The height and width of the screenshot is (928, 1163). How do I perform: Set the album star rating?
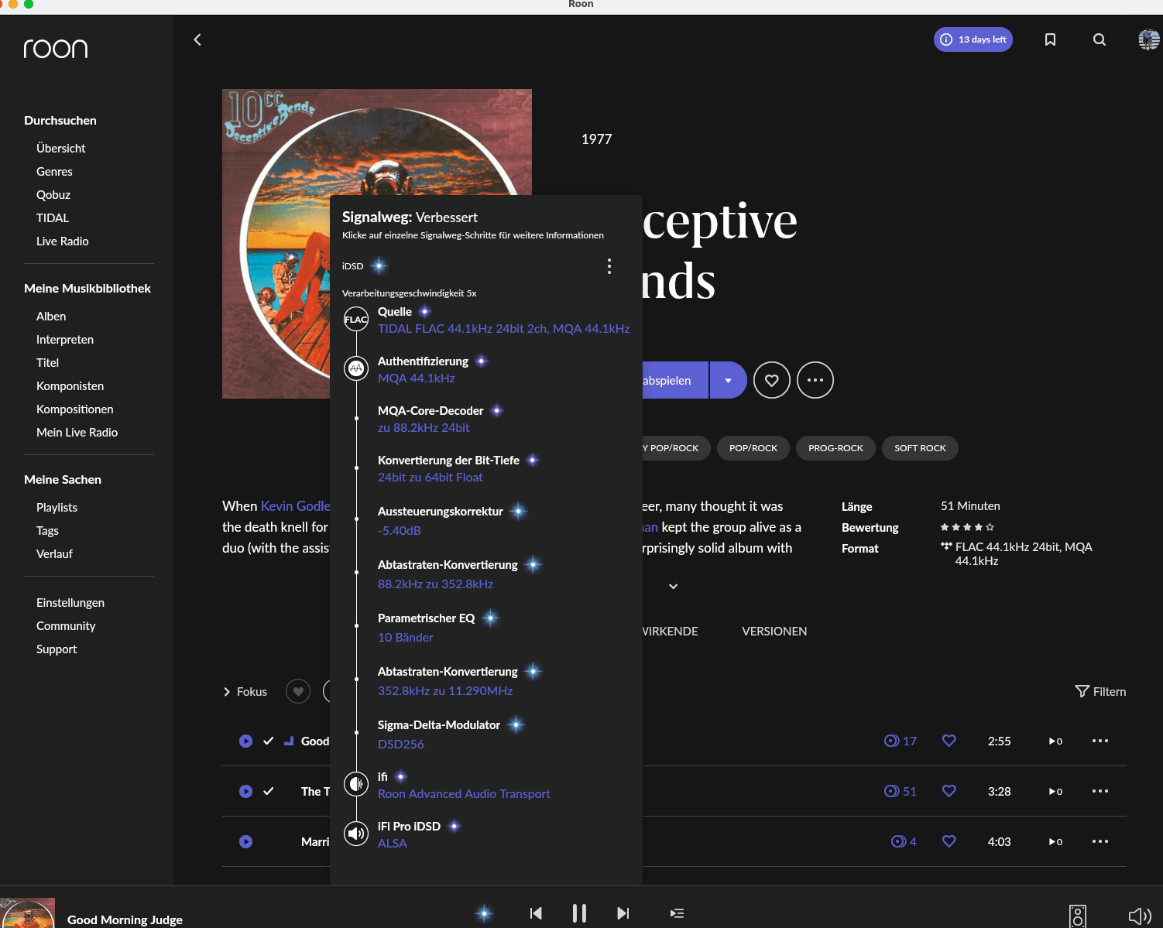[x=967, y=527]
